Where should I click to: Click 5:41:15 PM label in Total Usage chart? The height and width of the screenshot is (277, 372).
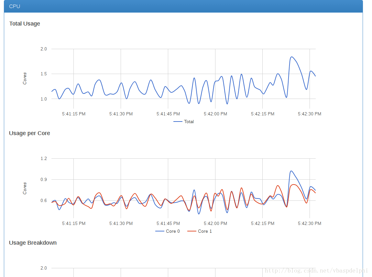pyautogui.click(x=73, y=114)
